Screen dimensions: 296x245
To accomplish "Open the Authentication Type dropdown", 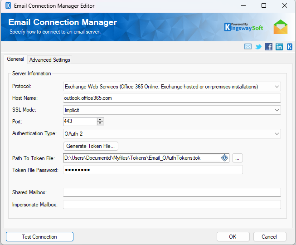I will click(277, 134).
